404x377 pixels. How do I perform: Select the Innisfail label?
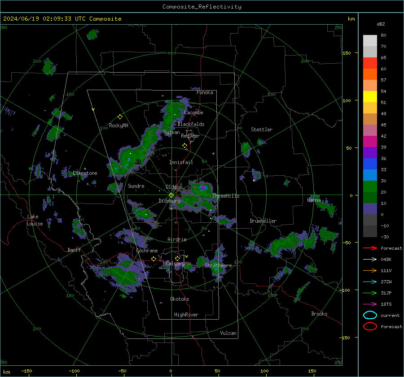point(181,162)
